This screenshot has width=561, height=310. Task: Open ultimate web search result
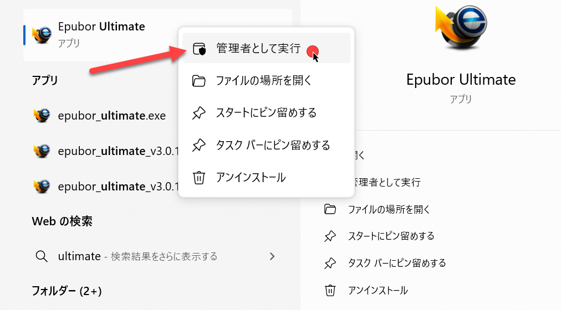tap(157, 256)
